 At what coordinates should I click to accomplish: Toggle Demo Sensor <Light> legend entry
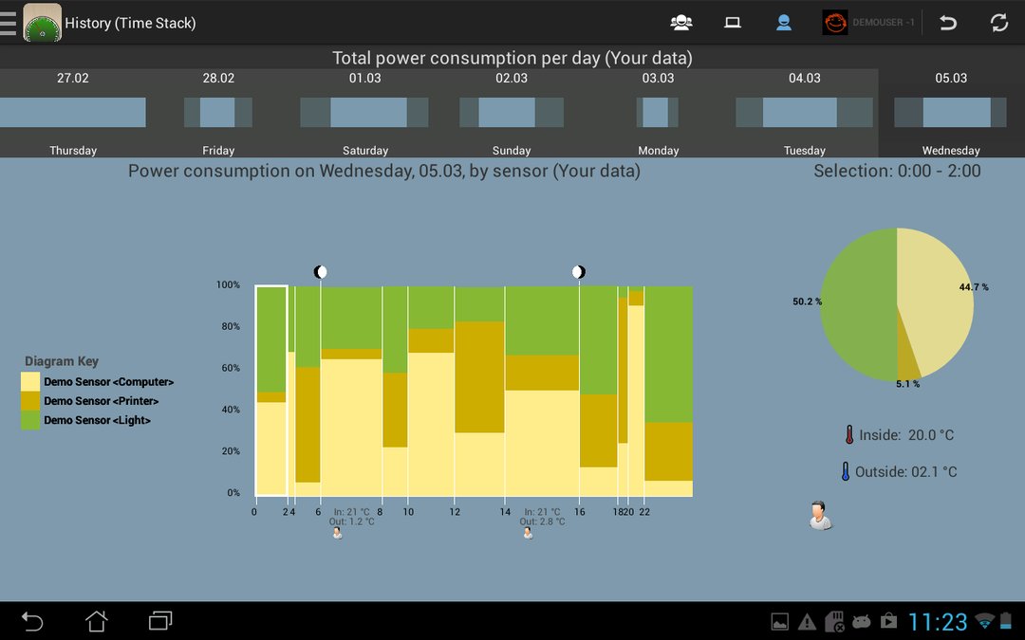pos(97,420)
